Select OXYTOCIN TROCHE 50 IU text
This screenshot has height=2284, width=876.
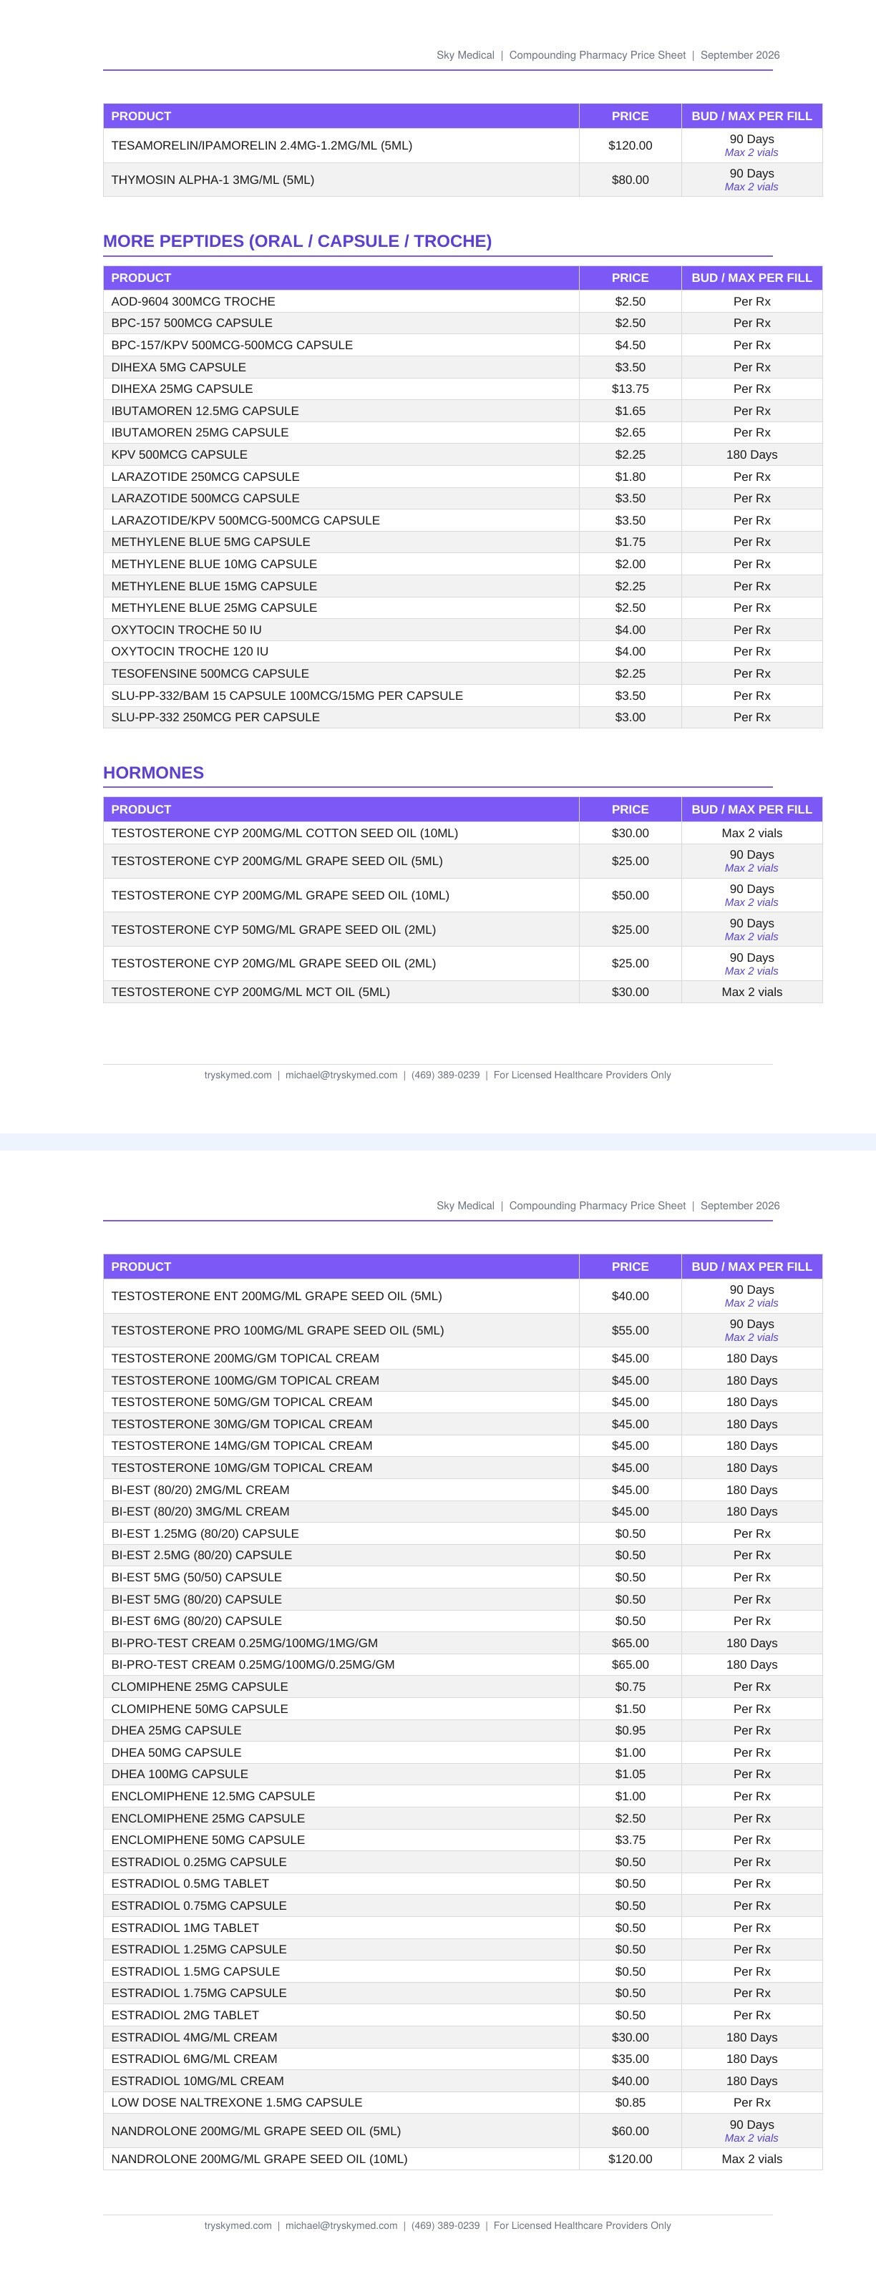(x=186, y=630)
